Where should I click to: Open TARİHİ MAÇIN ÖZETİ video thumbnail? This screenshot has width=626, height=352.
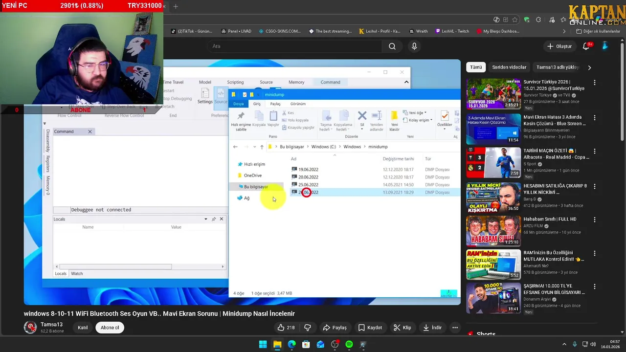(493, 162)
